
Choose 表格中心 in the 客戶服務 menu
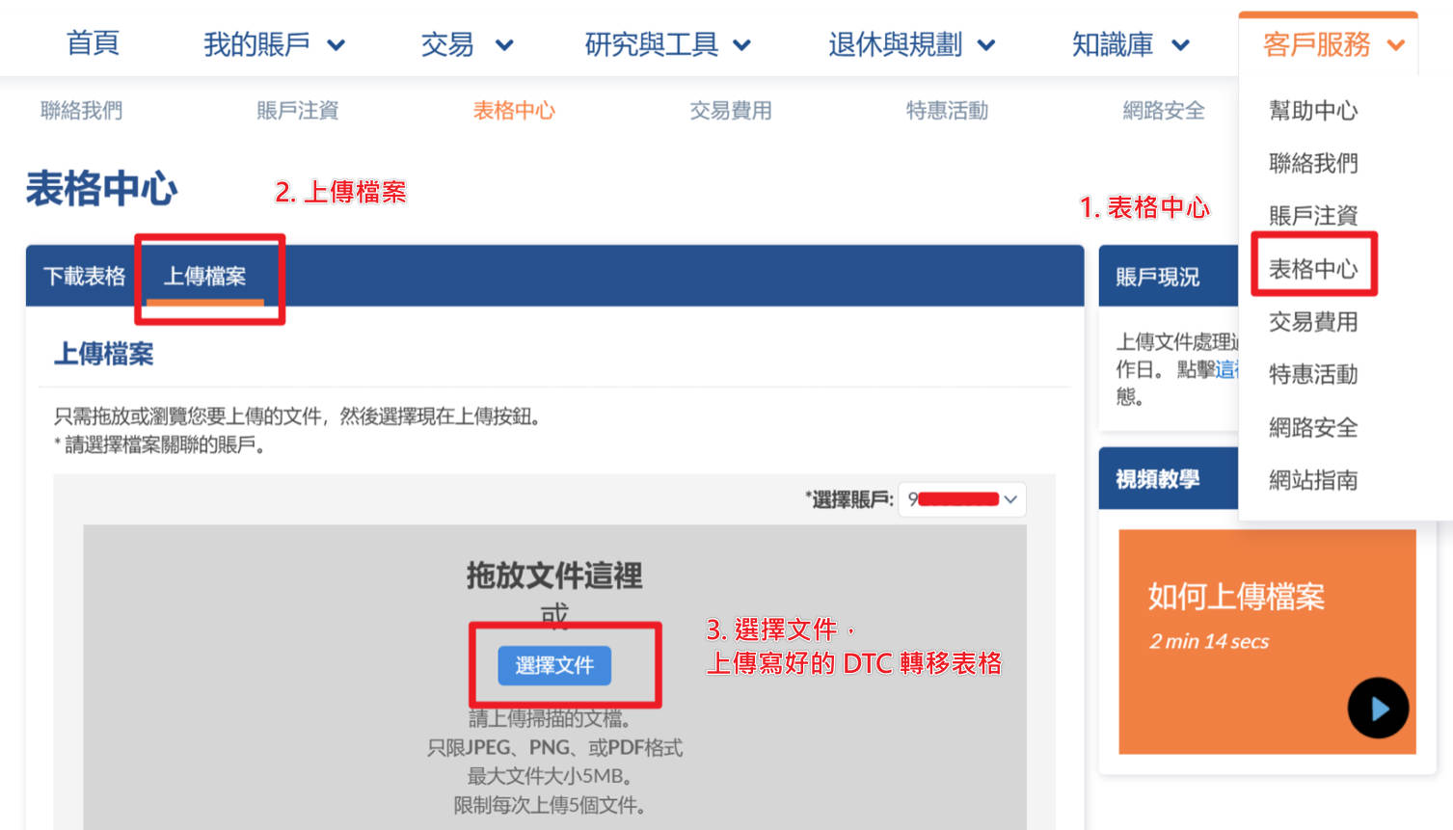point(1312,269)
